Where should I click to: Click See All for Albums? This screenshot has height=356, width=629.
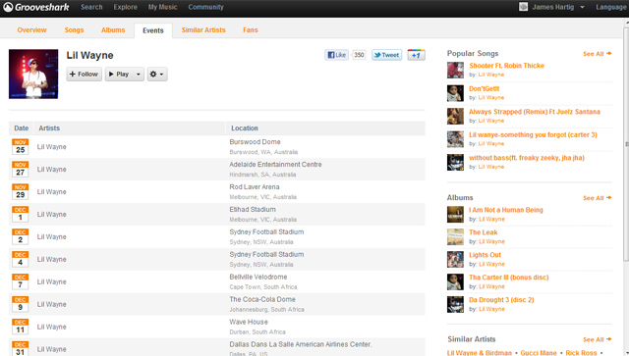coord(597,198)
